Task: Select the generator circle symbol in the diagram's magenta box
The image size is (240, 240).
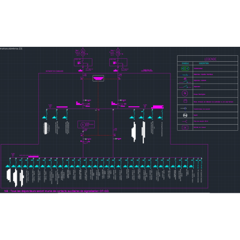Action: pos(82,125)
